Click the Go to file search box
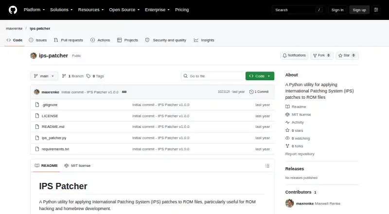The height and width of the screenshot is (214, 389). (x=212, y=76)
